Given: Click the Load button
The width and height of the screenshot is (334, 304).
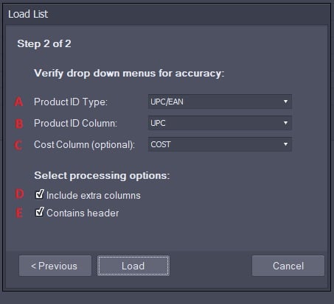Looking at the screenshot, I should [133, 266].
